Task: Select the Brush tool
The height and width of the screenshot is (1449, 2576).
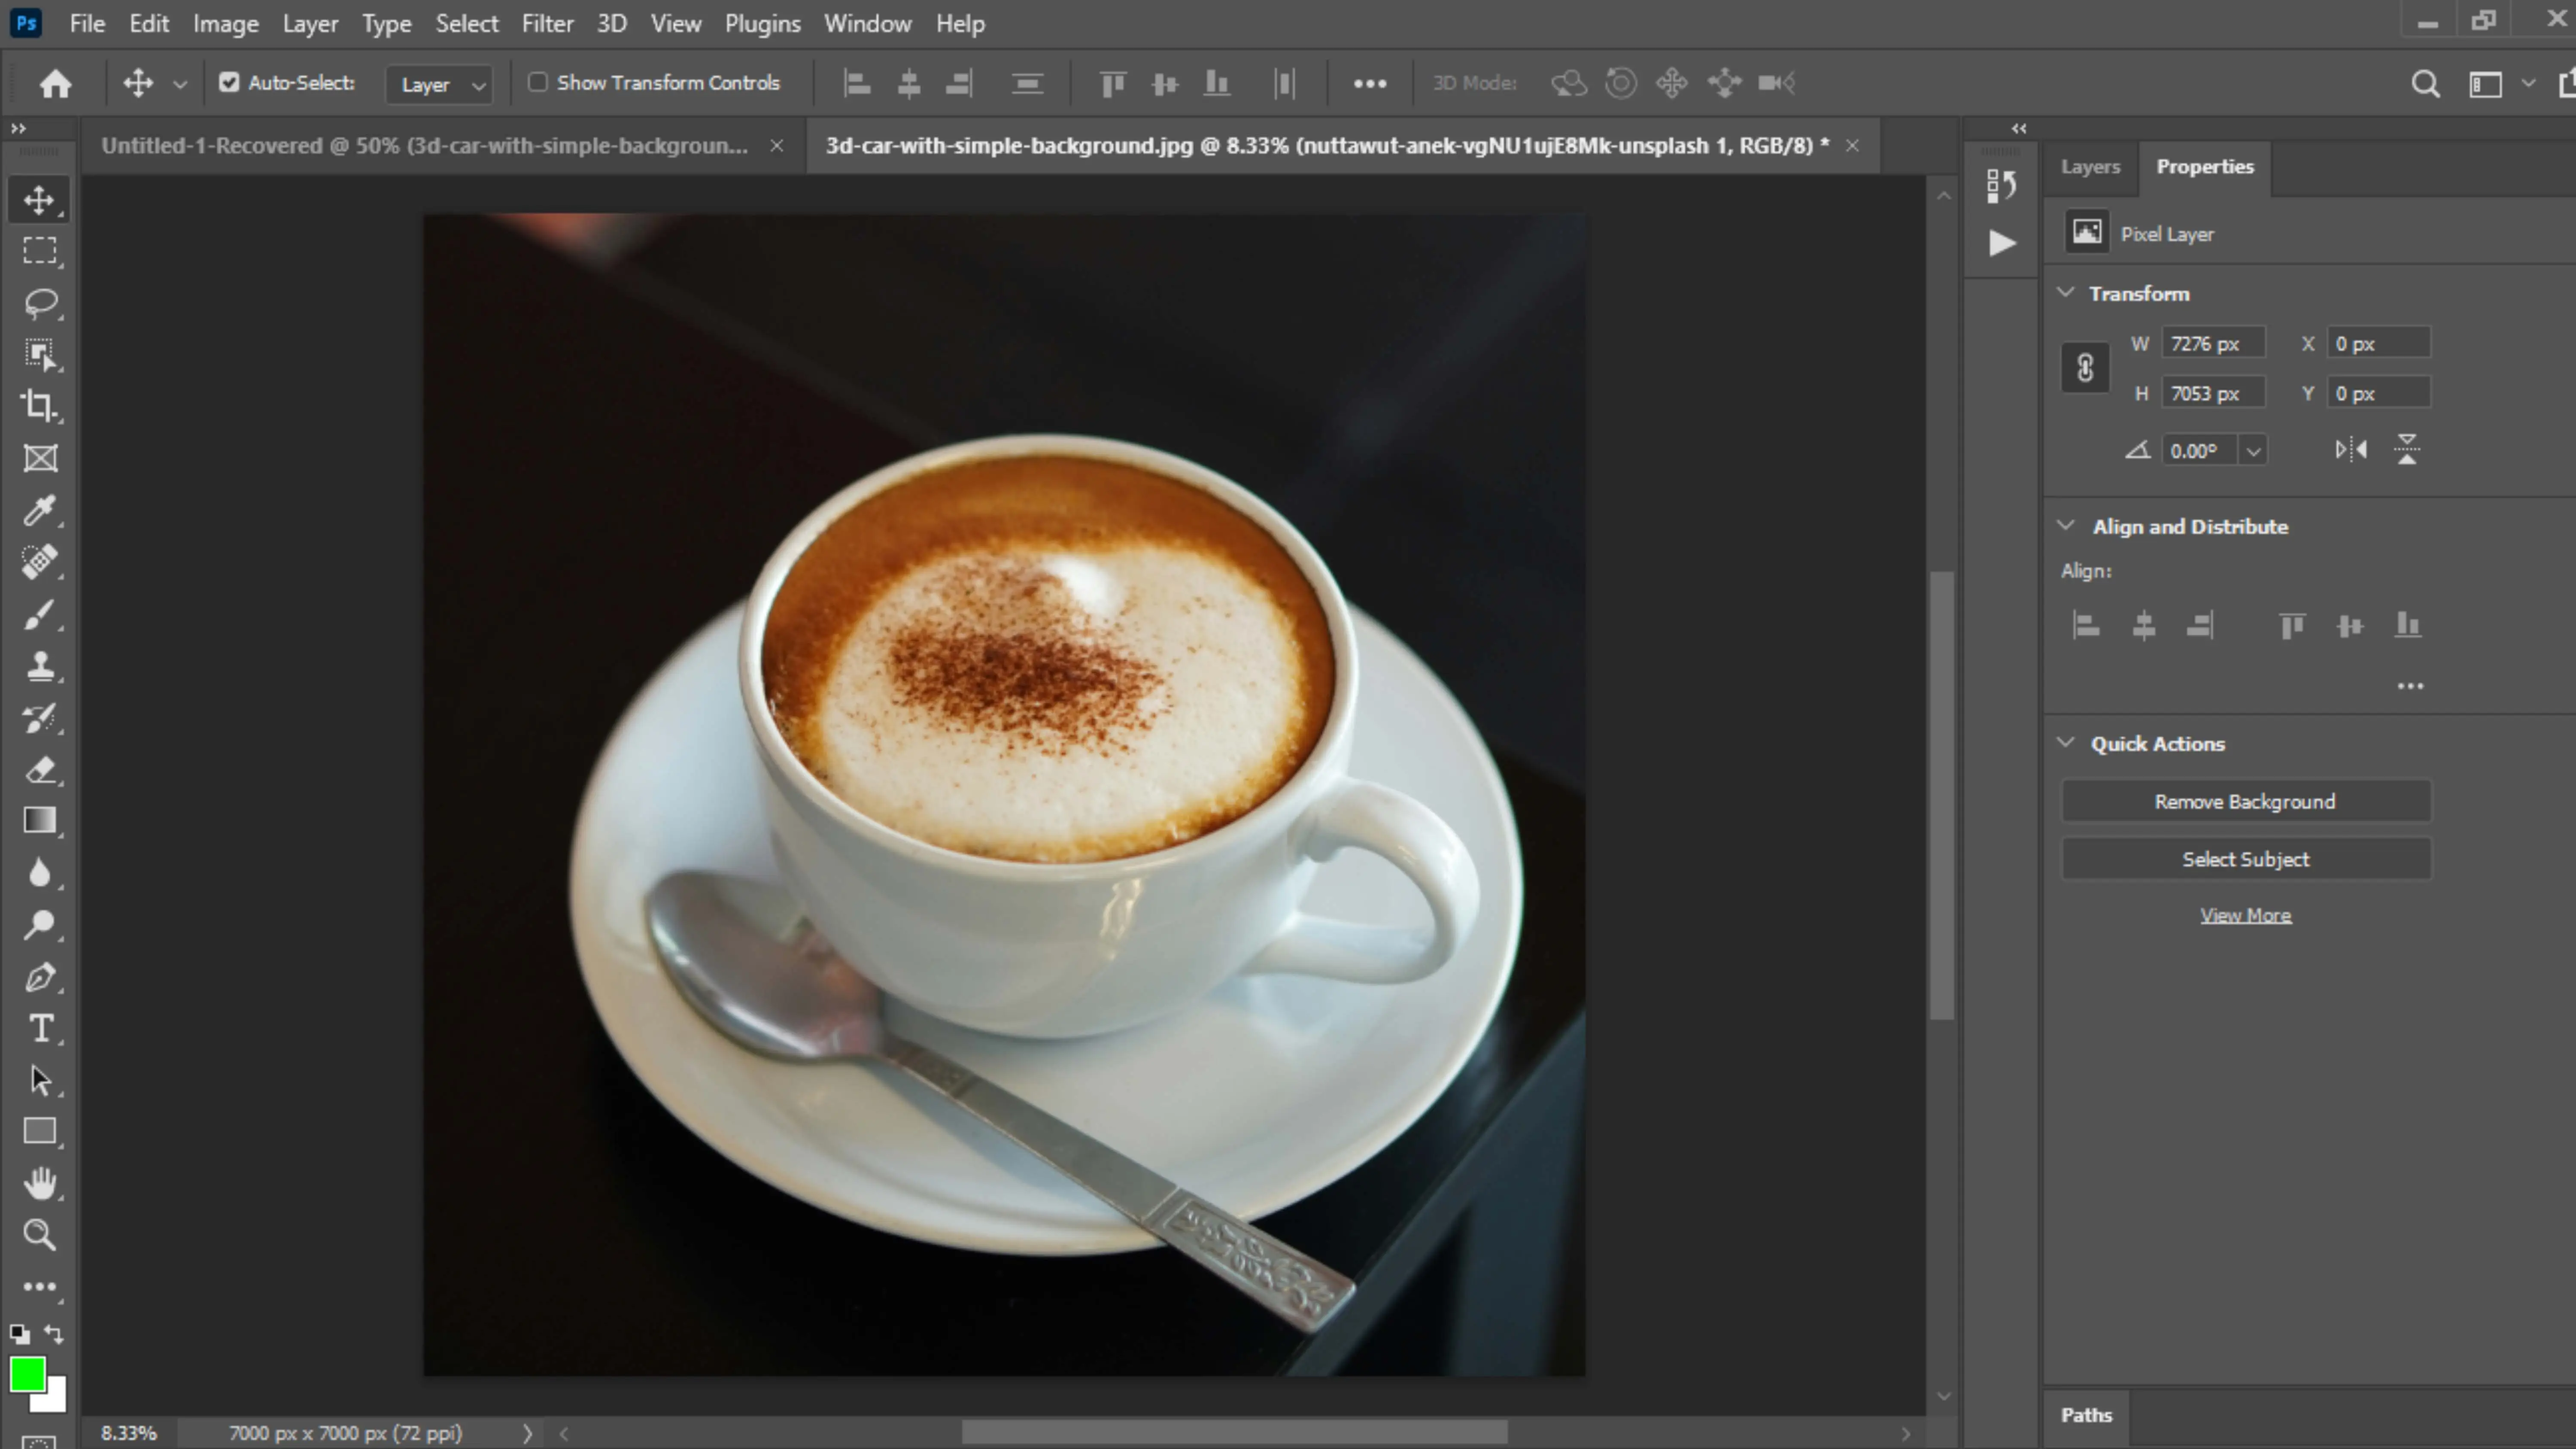Action: click(x=39, y=614)
